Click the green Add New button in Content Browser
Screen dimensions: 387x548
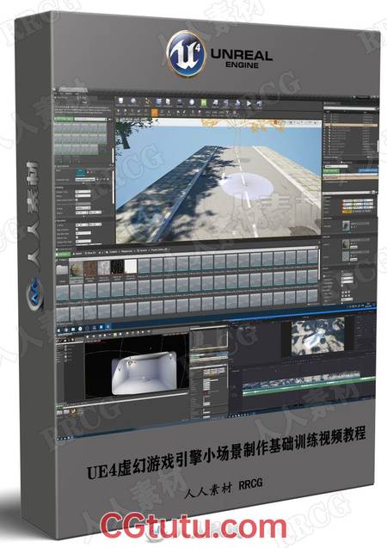click(64, 254)
